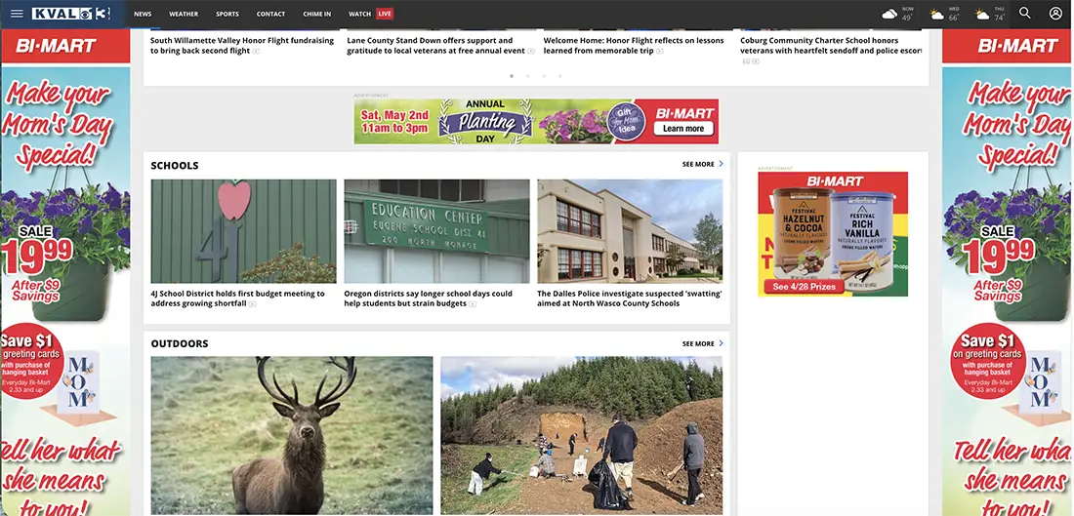Open the Education Center building thumbnail
Image resolution: width=1074 pixels, height=516 pixels.
tap(437, 231)
